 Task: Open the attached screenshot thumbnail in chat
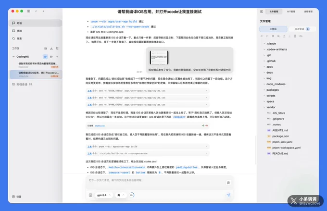[159, 58]
